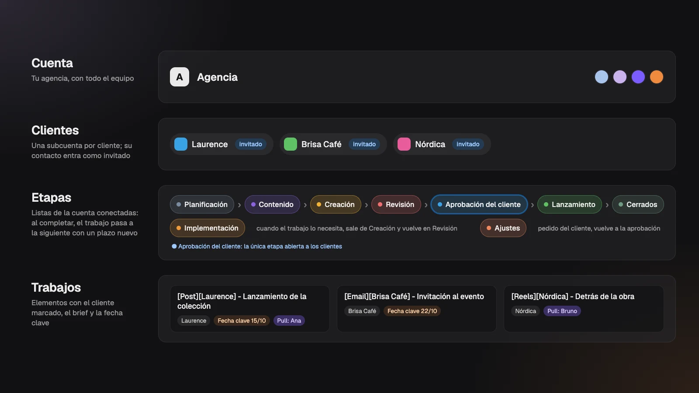The width and height of the screenshot is (699, 393).
Task: Click chevron after Aprobación del cliente
Action: [533, 205]
